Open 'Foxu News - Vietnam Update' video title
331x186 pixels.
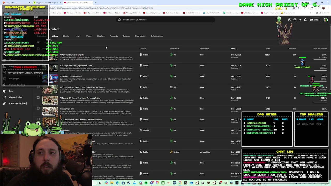(x=71, y=76)
